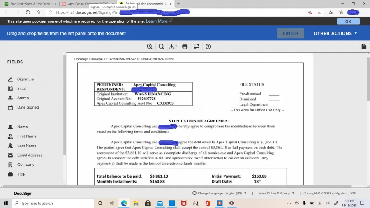
Task: Add page to favorites star
Action: coord(319,12)
